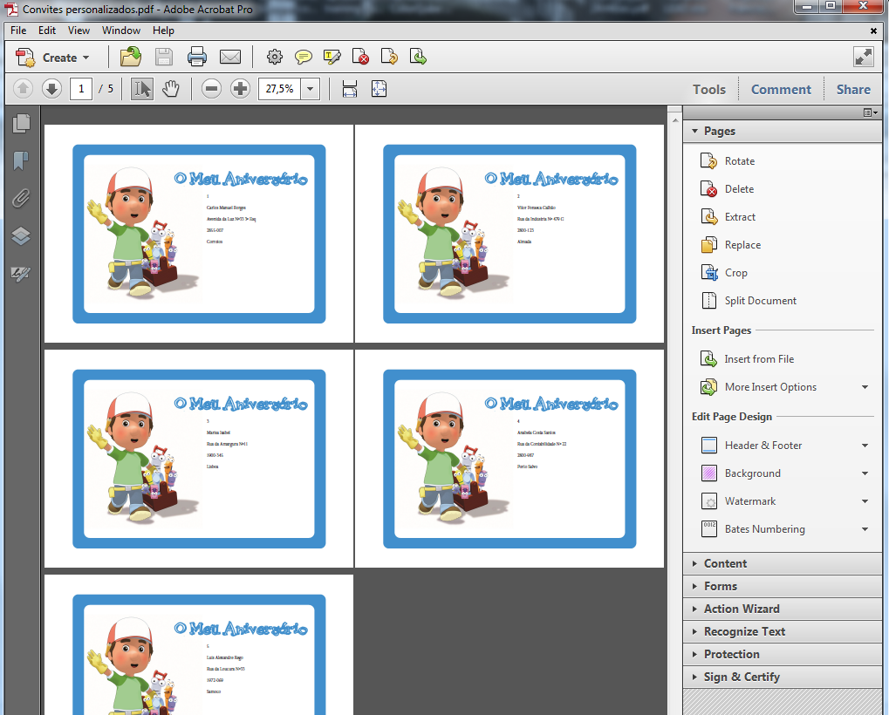This screenshot has width=889, height=715.
Task: Expand More Insert Options
Action: tap(771, 386)
